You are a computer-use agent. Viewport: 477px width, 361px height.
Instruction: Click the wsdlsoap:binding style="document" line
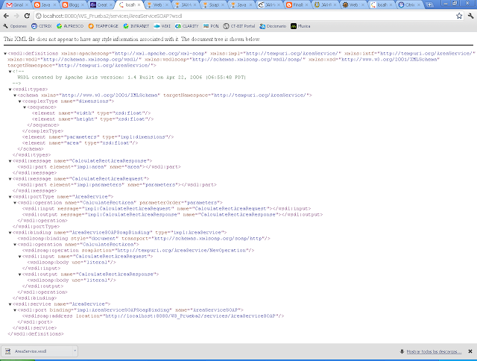click(144, 239)
